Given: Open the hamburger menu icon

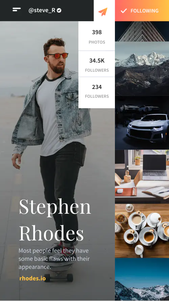Looking at the screenshot, I should (17, 9).
